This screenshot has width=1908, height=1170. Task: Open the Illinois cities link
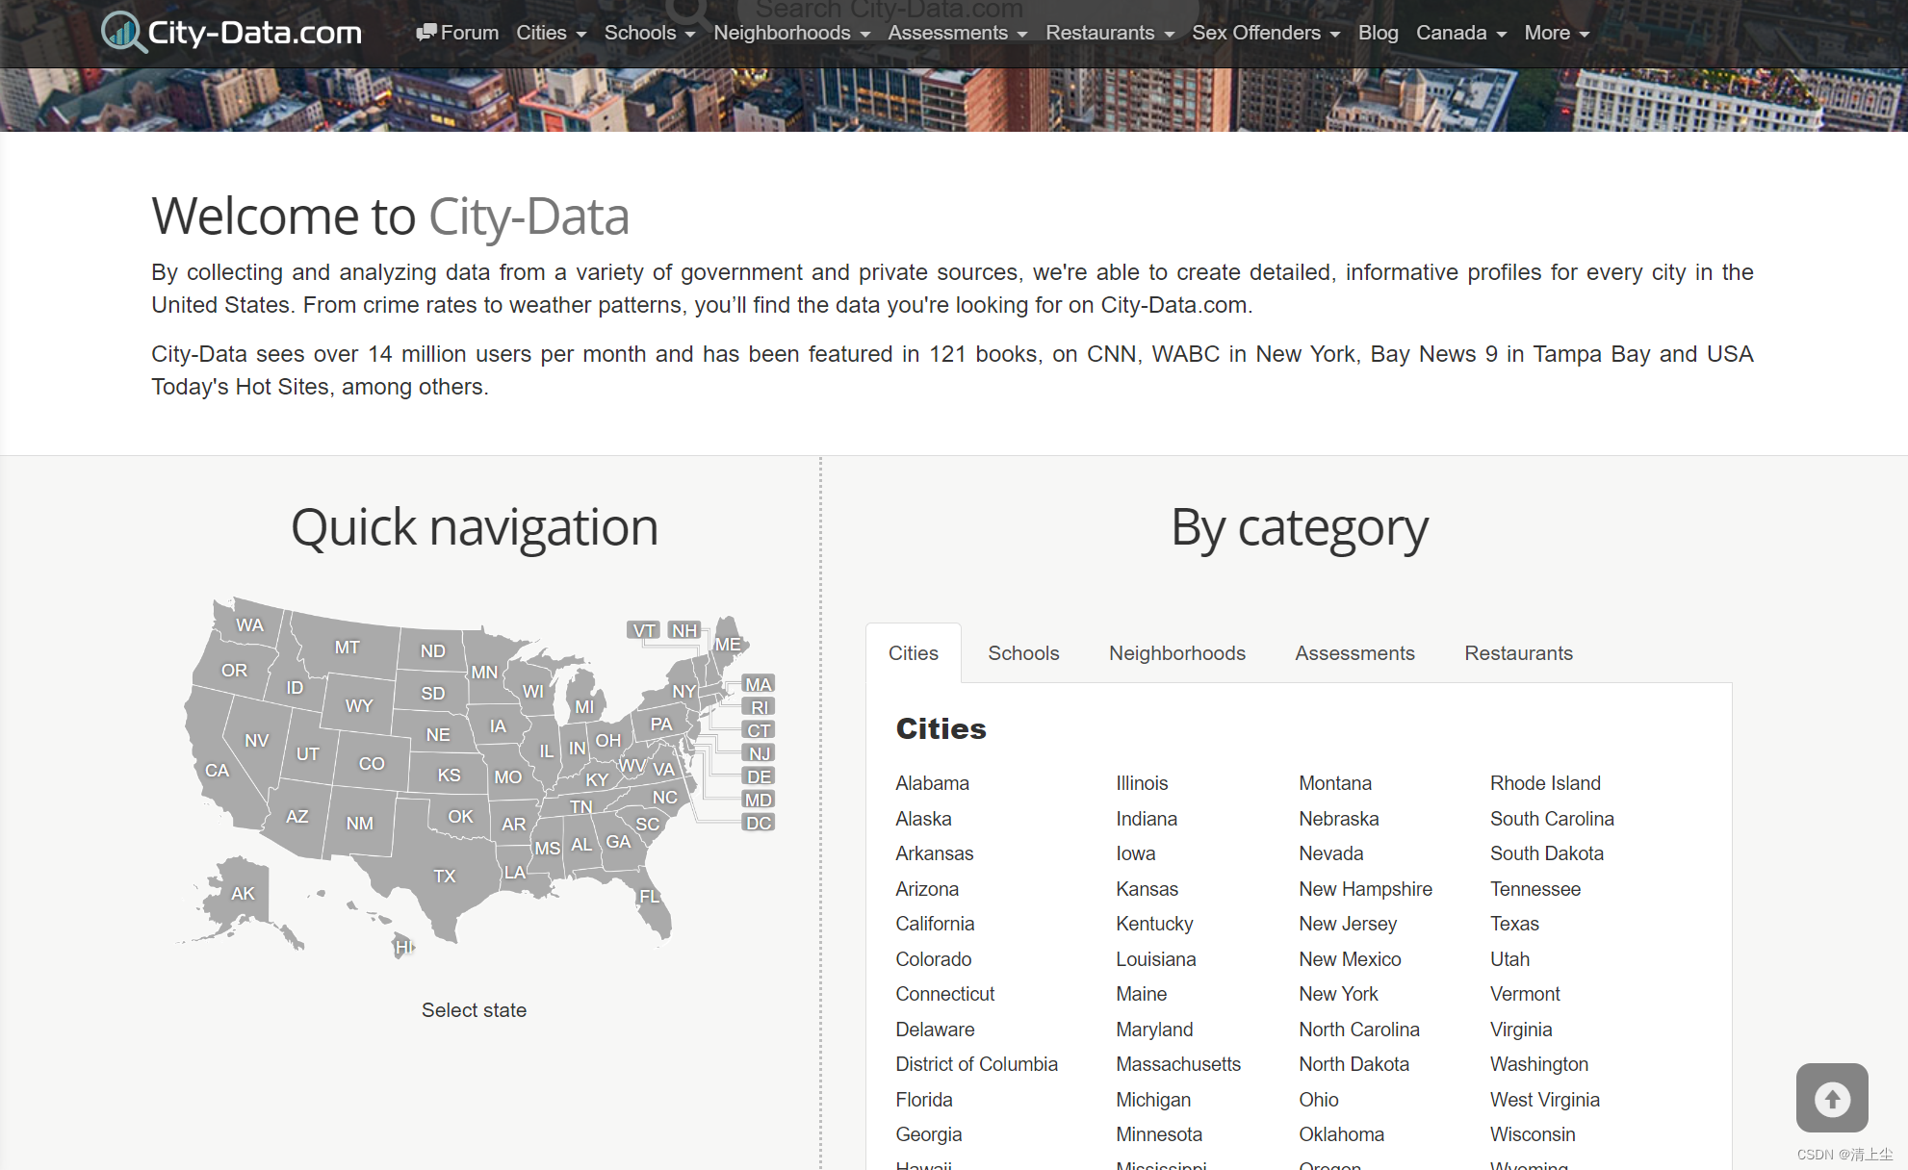coord(1142,783)
